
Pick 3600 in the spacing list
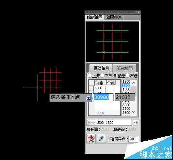click(x=126, y=113)
